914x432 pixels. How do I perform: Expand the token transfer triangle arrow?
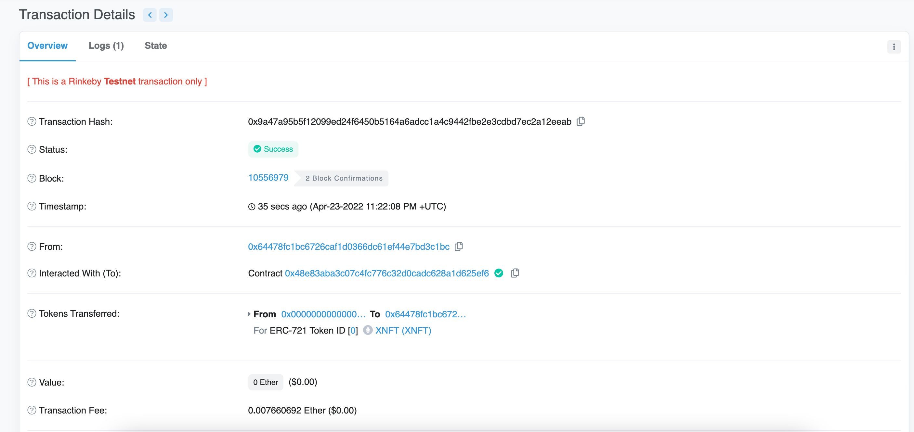(x=249, y=314)
